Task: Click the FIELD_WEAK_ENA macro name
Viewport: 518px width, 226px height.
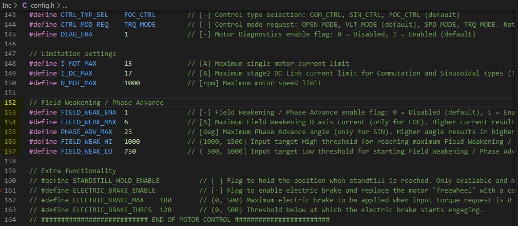Action: click(88, 112)
